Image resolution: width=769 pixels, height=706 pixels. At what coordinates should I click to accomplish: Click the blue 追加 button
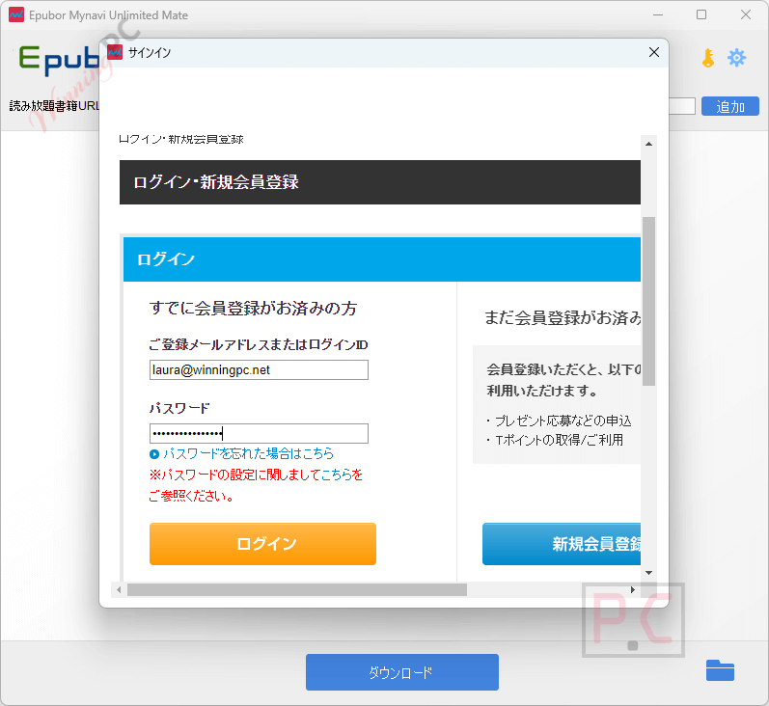coord(729,106)
